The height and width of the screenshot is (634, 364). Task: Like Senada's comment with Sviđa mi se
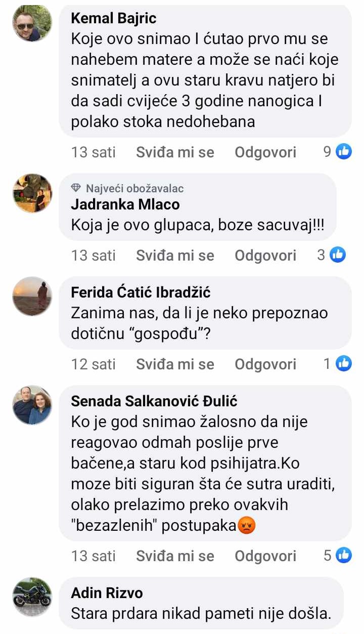click(175, 556)
